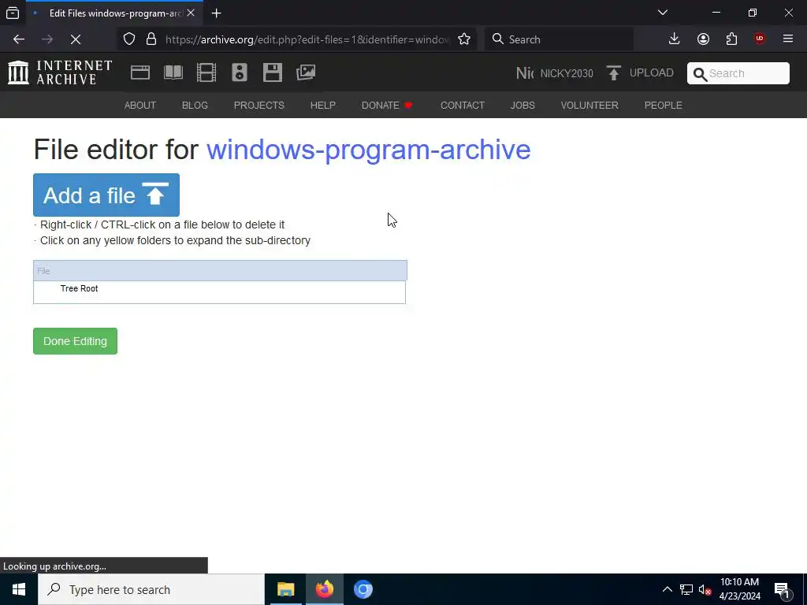Click the Done Editing button
The width and height of the screenshot is (807, 605).
pos(75,341)
